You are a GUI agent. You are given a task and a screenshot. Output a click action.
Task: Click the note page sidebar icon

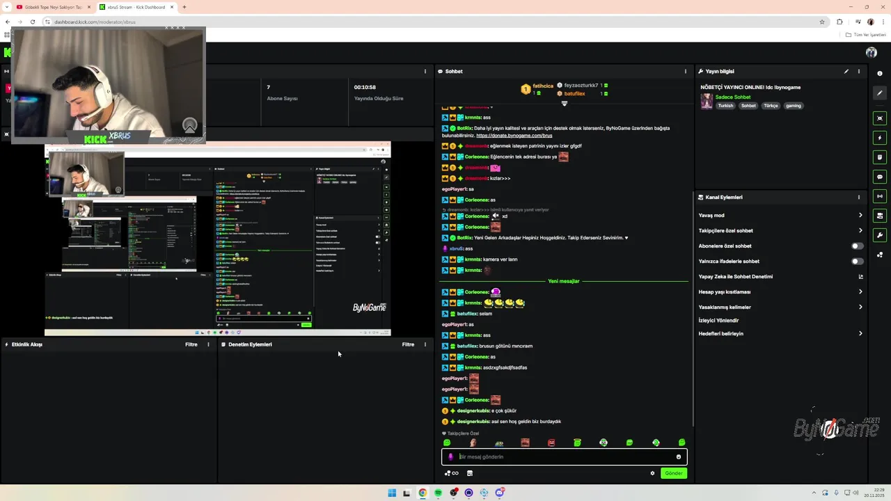pyautogui.click(x=880, y=157)
